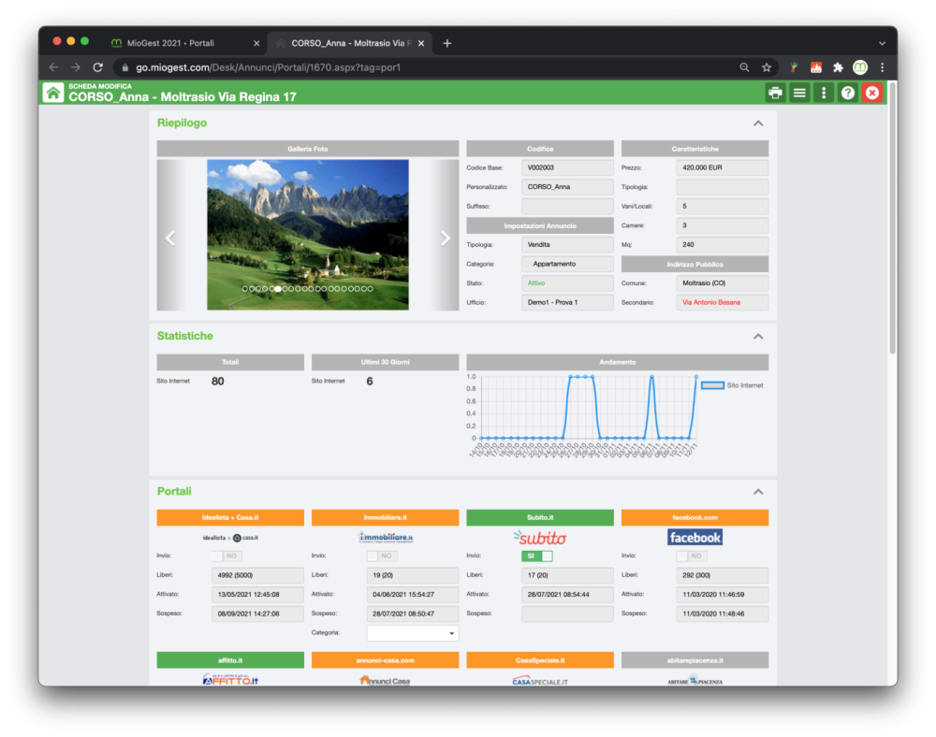Click the page vertical scrollbar

(892, 218)
